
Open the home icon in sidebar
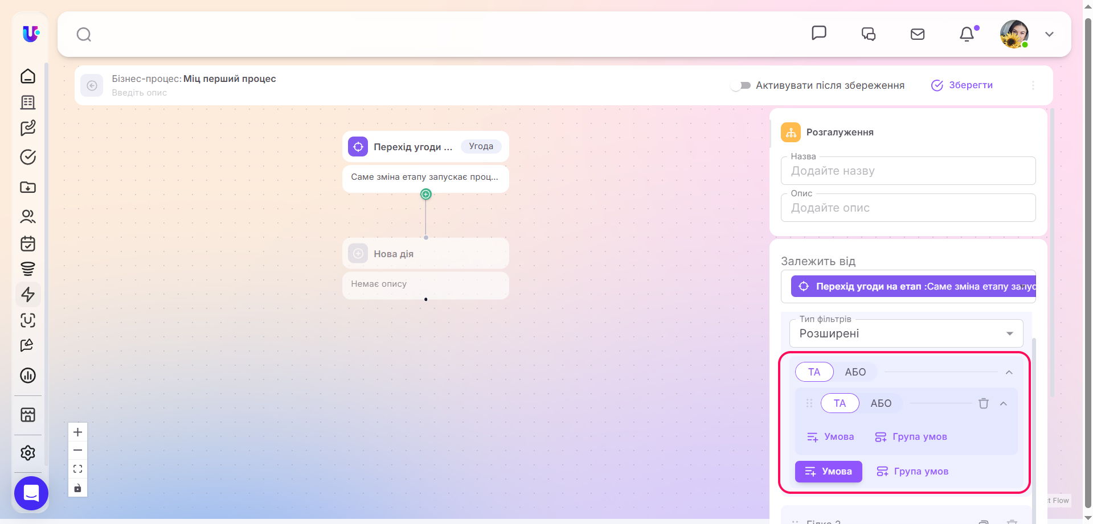[28, 76]
